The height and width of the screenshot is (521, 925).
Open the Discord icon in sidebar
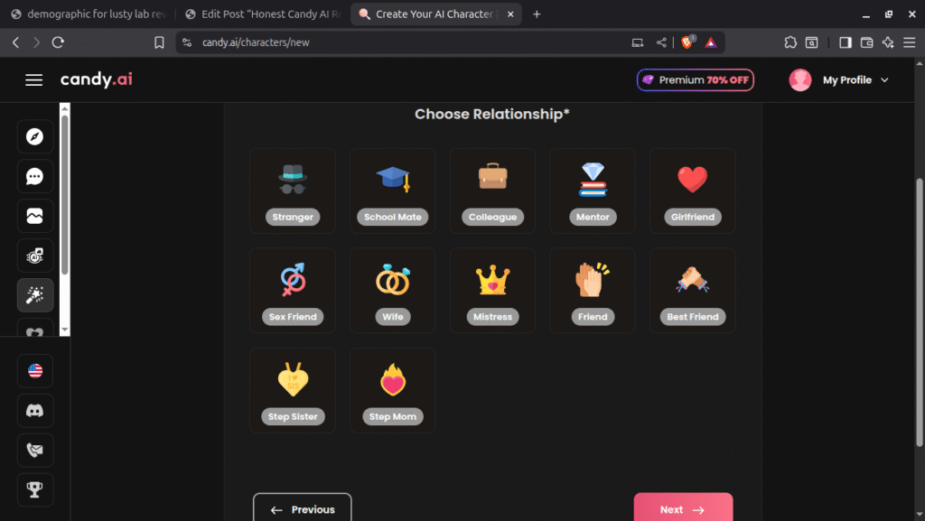(x=35, y=410)
